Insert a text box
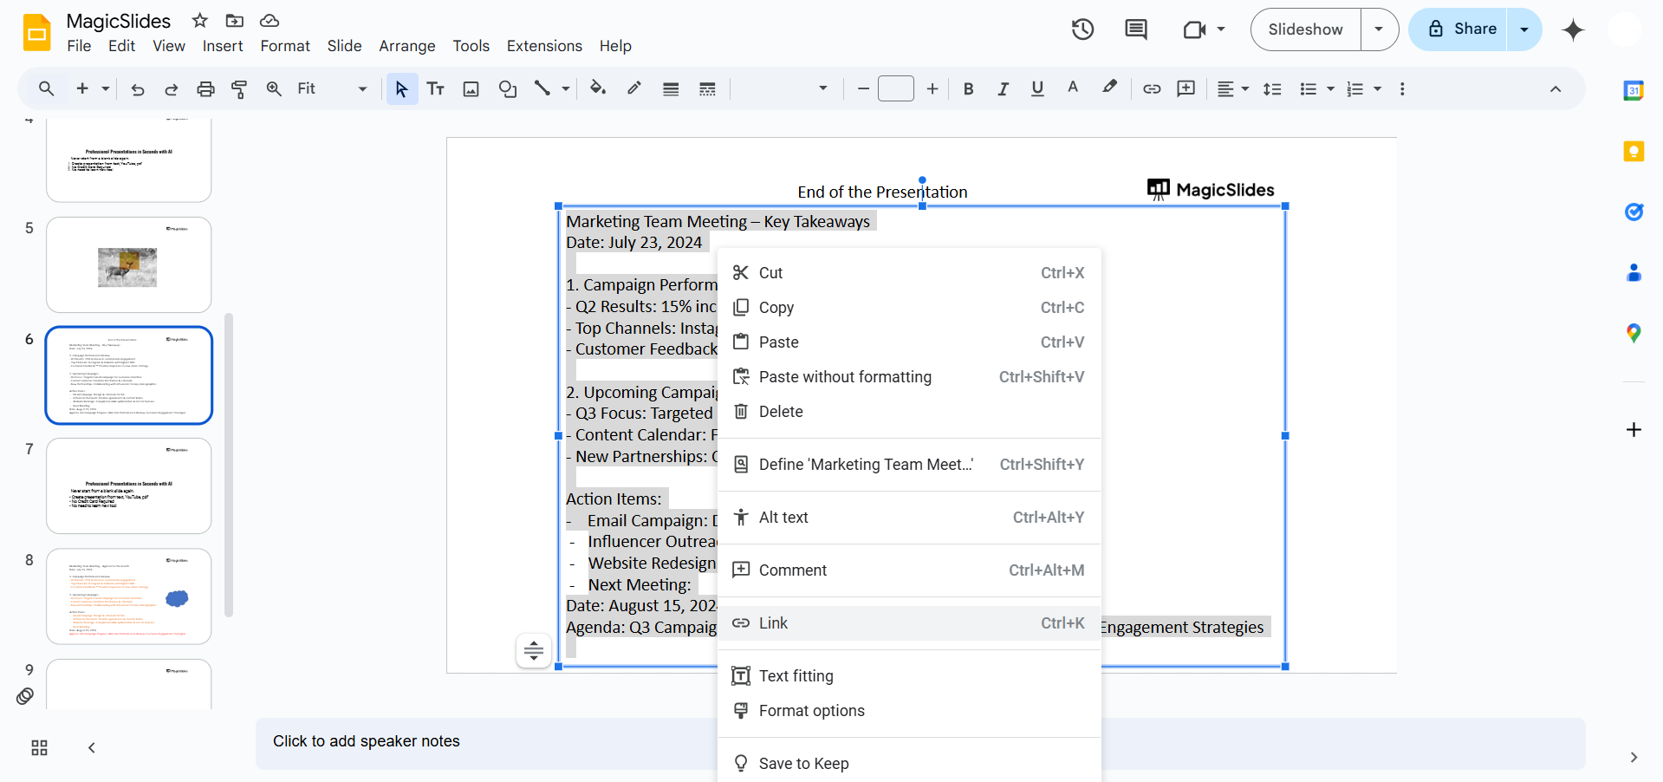Screen dimensions: 1663x782 click(x=436, y=88)
